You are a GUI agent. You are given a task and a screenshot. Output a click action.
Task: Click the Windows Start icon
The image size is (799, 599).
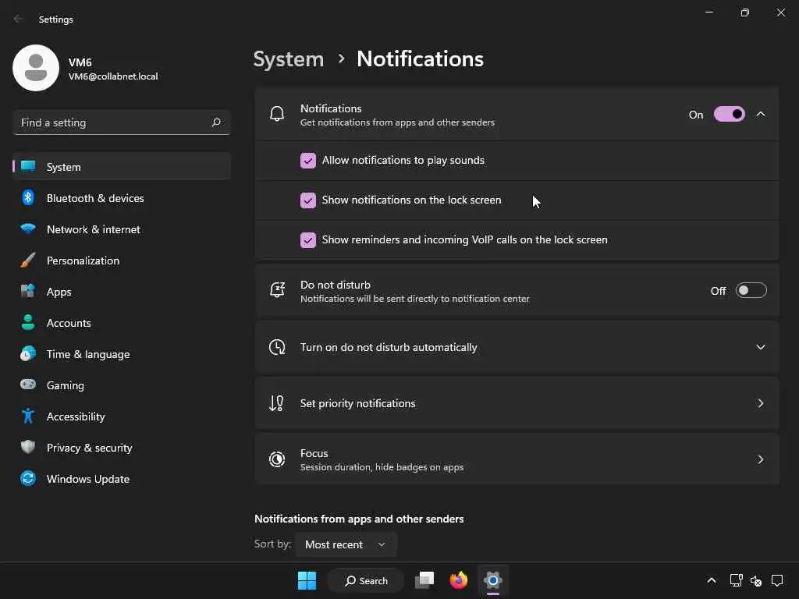point(307,580)
